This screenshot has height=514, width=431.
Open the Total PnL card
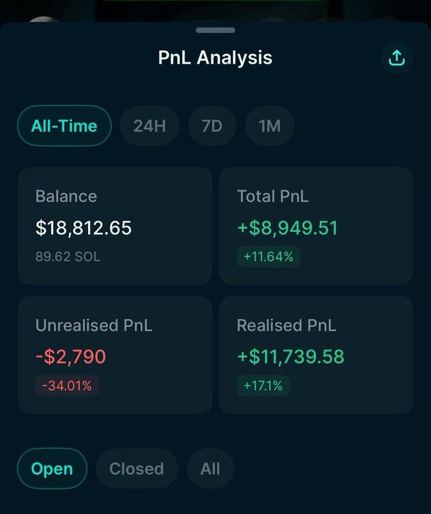coord(316,226)
